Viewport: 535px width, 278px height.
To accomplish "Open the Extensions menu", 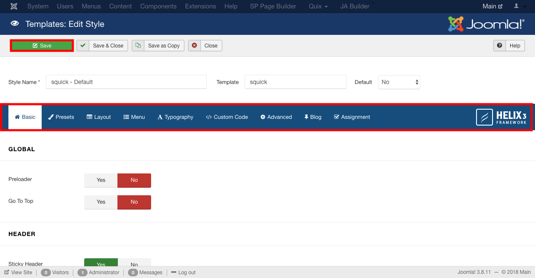I will point(201,6).
